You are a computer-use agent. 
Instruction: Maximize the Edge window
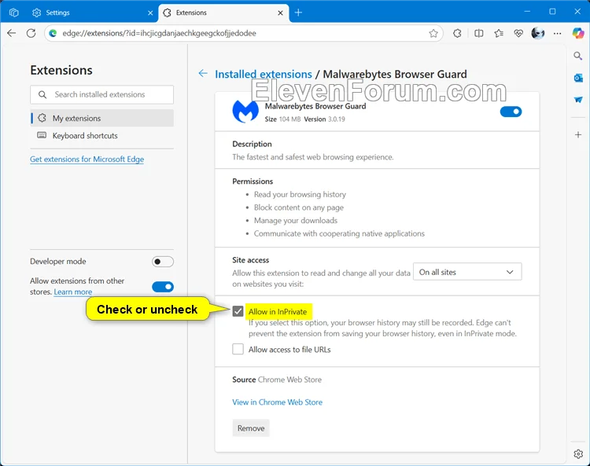pyautogui.click(x=552, y=12)
